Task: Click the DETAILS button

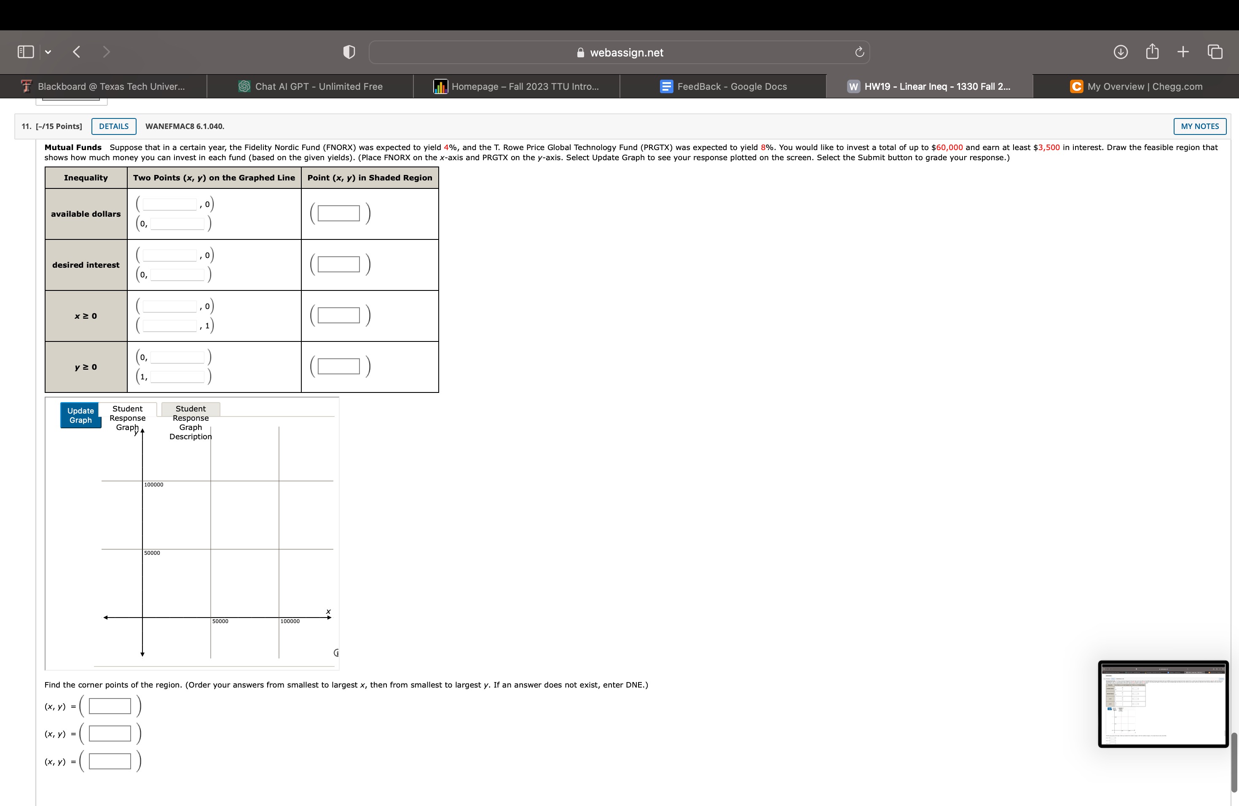Action: 113,126
